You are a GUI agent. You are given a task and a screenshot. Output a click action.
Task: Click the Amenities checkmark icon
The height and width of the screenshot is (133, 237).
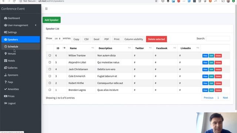(6, 89)
